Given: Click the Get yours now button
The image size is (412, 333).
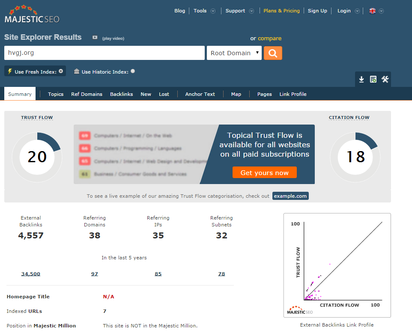Looking at the screenshot, I should tap(265, 172).
